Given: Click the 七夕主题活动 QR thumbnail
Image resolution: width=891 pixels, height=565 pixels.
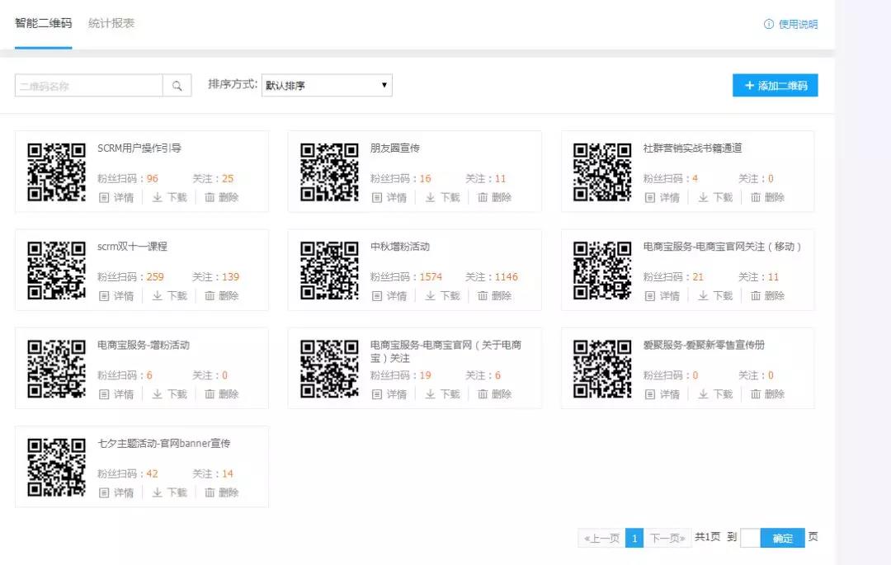Looking at the screenshot, I should click(x=56, y=467).
